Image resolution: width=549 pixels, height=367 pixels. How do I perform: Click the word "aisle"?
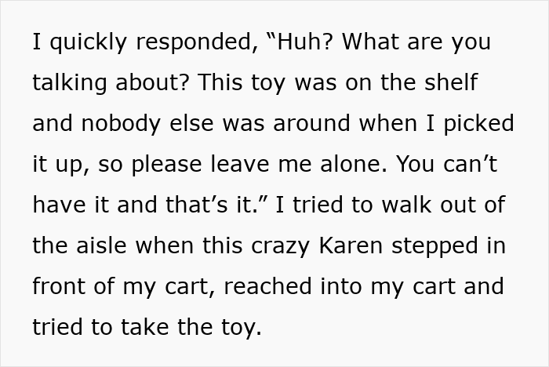coord(106,246)
